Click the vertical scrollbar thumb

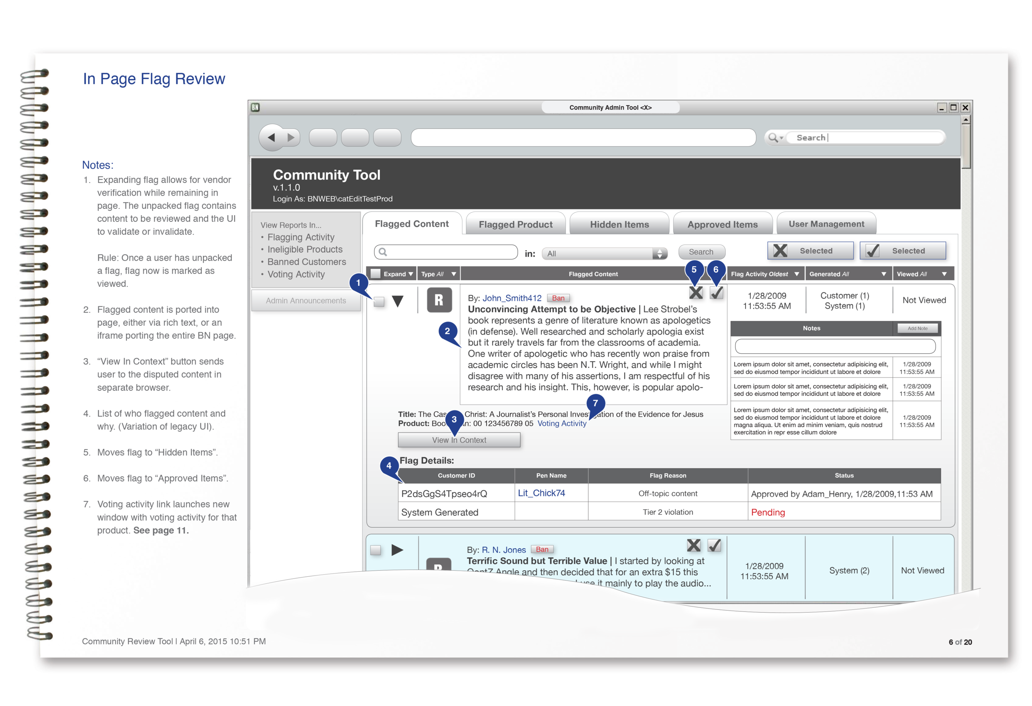pos(966,147)
